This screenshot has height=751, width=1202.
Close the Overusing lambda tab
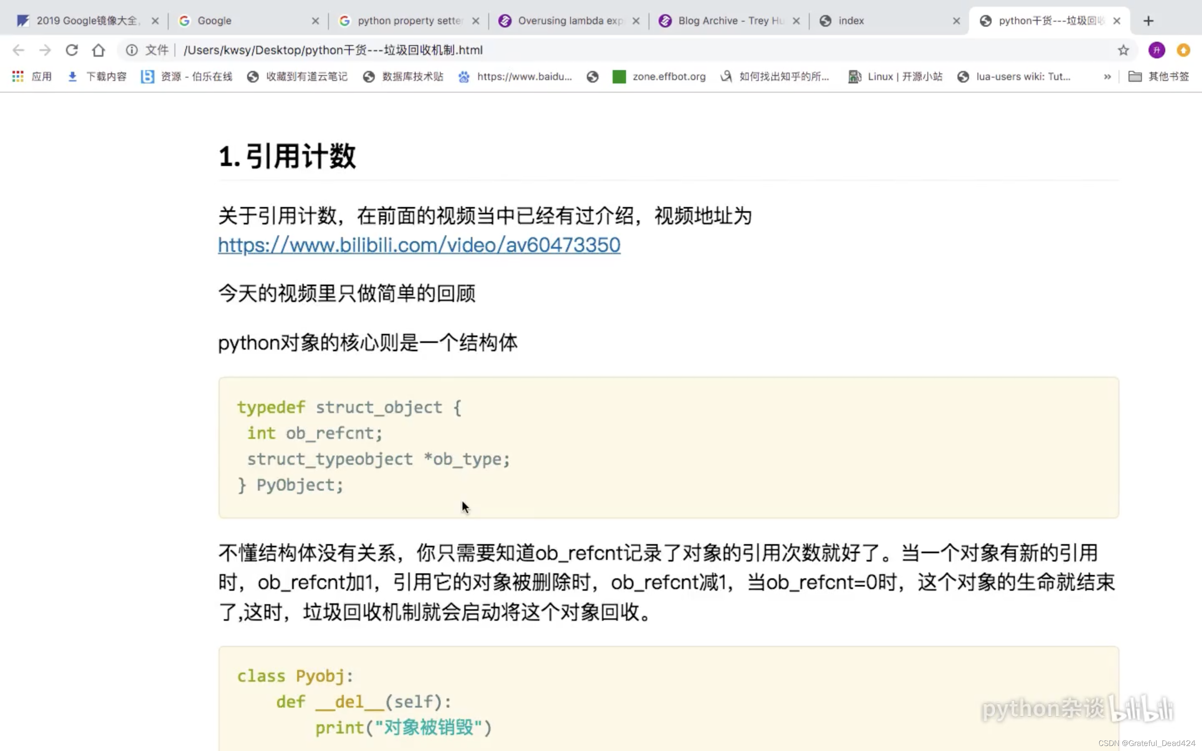click(x=636, y=21)
